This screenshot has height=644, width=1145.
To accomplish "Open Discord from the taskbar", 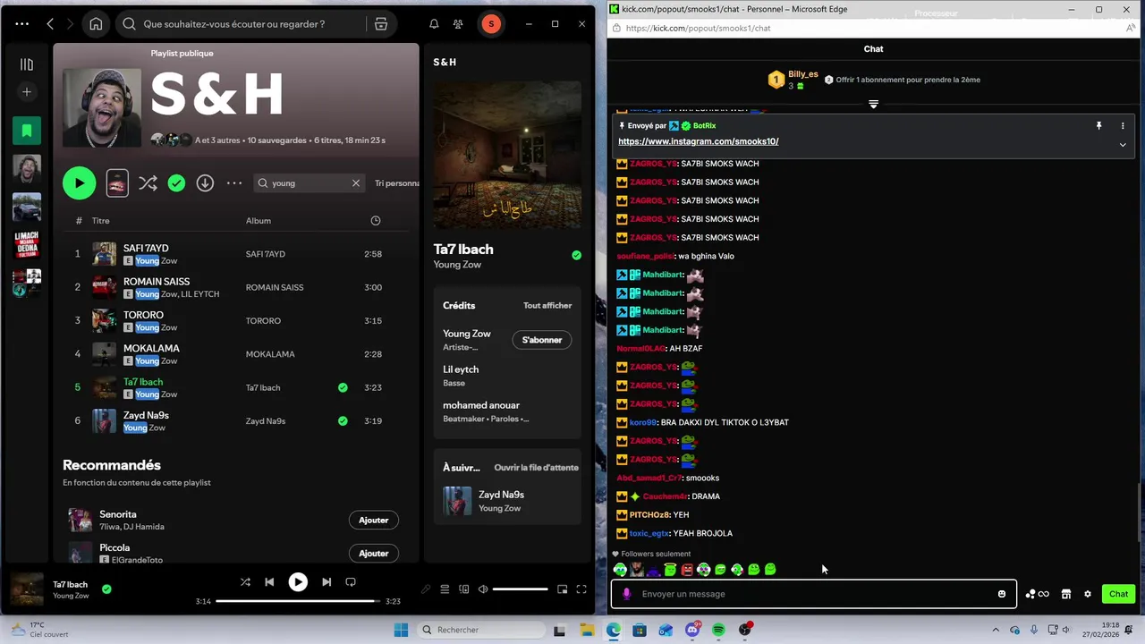I will click(692, 630).
